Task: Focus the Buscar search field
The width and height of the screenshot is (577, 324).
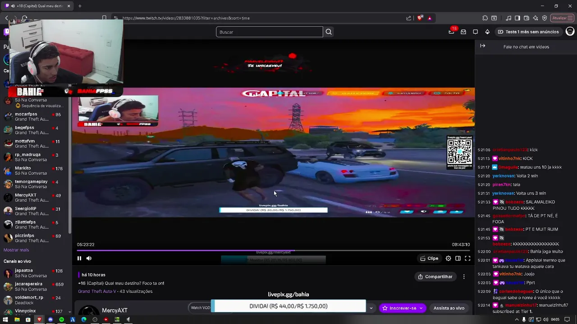Action: click(270, 32)
